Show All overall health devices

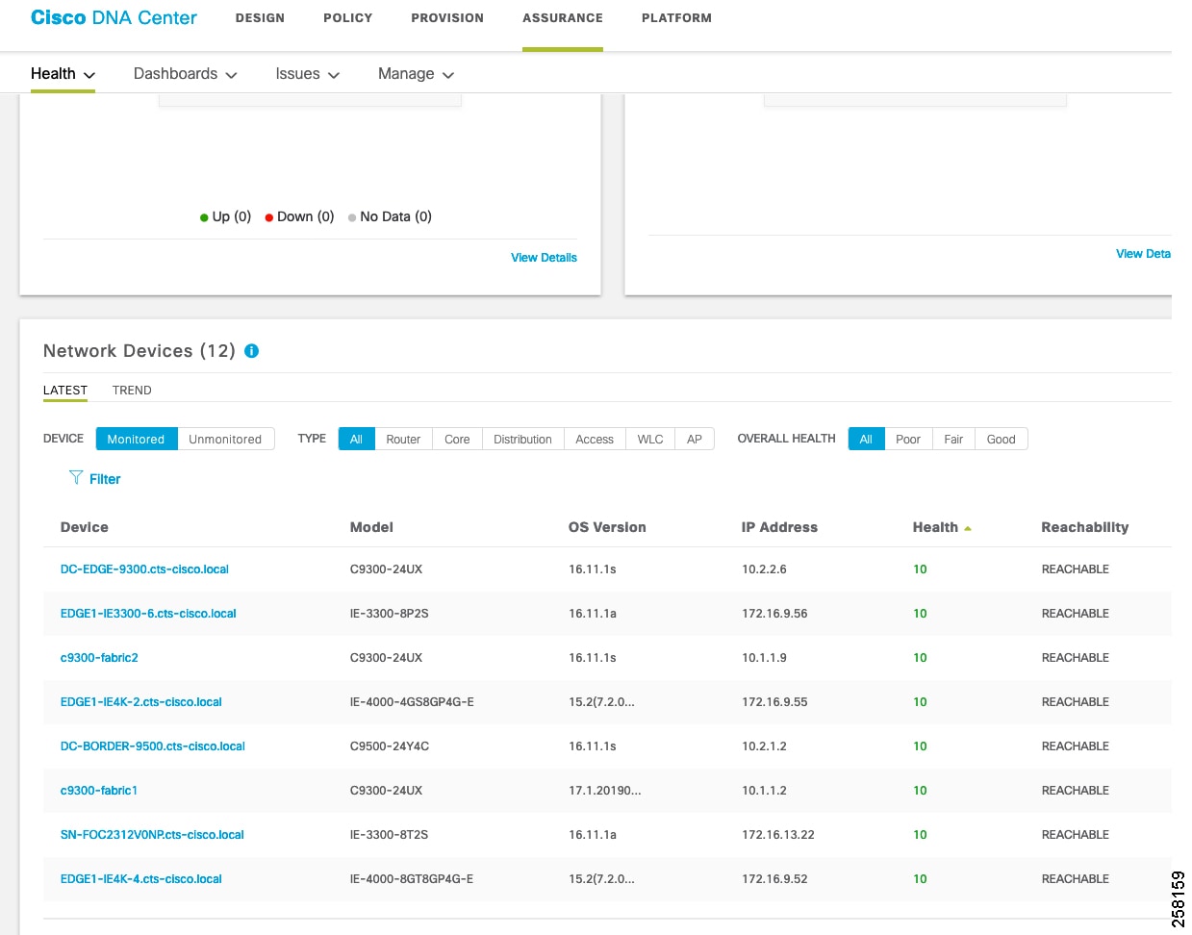pyautogui.click(x=866, y=439)
